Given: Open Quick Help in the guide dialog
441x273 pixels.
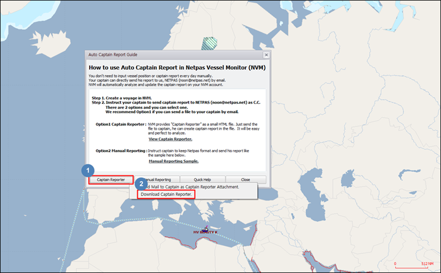Looking at the screenshot, I should (x=202, y=180).
